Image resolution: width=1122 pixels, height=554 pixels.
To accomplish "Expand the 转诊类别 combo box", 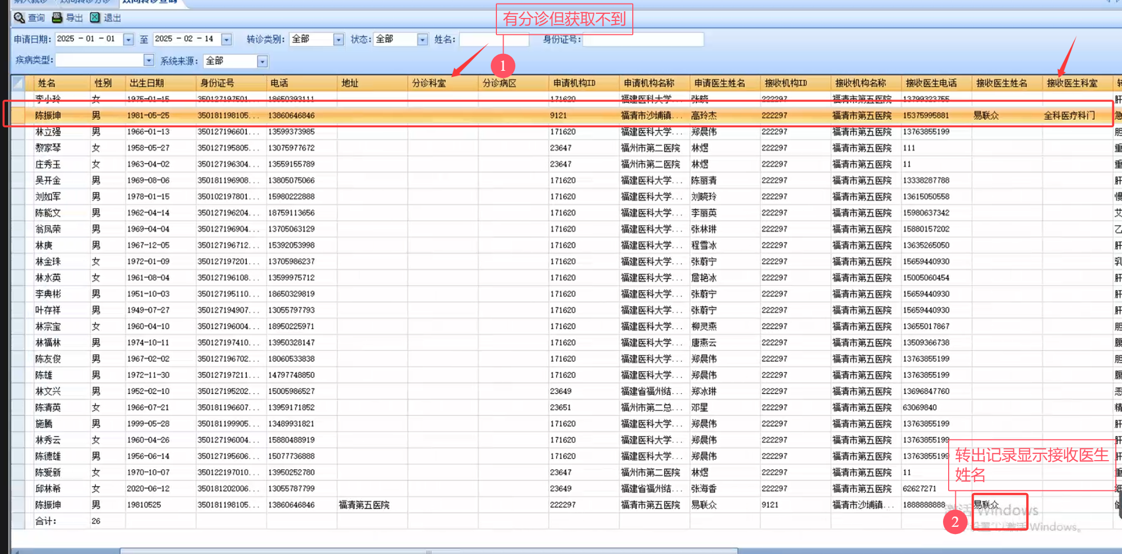I will pos(338,39).
